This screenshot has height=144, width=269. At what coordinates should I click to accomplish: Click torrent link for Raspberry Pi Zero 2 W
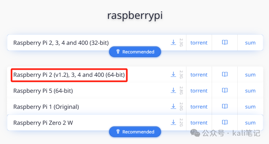199,123
